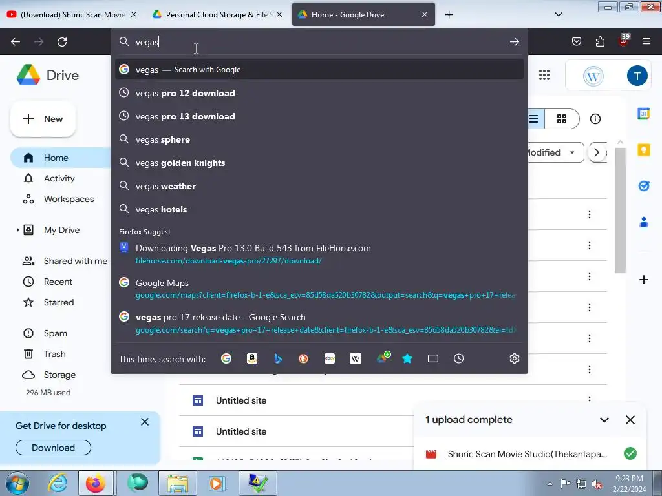
Task: Search open tabs via tab icon
Action: [433, 358]
